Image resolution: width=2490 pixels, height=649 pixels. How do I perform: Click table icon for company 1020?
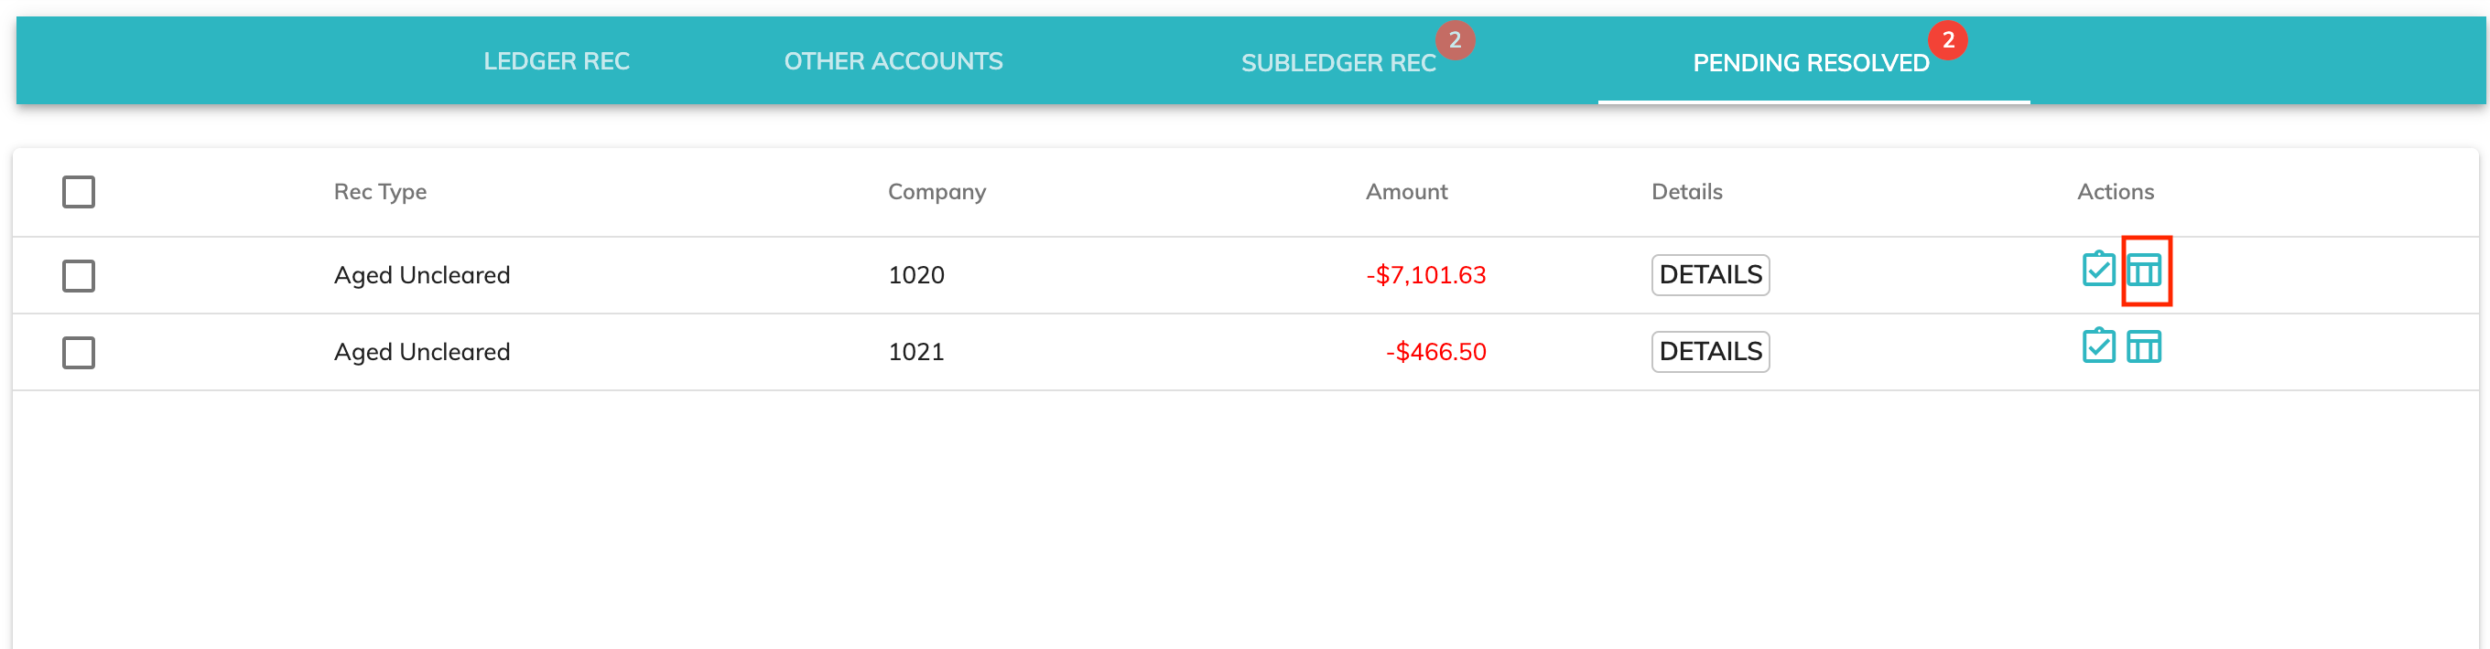pyautogui.click(x=2143, y=271)
